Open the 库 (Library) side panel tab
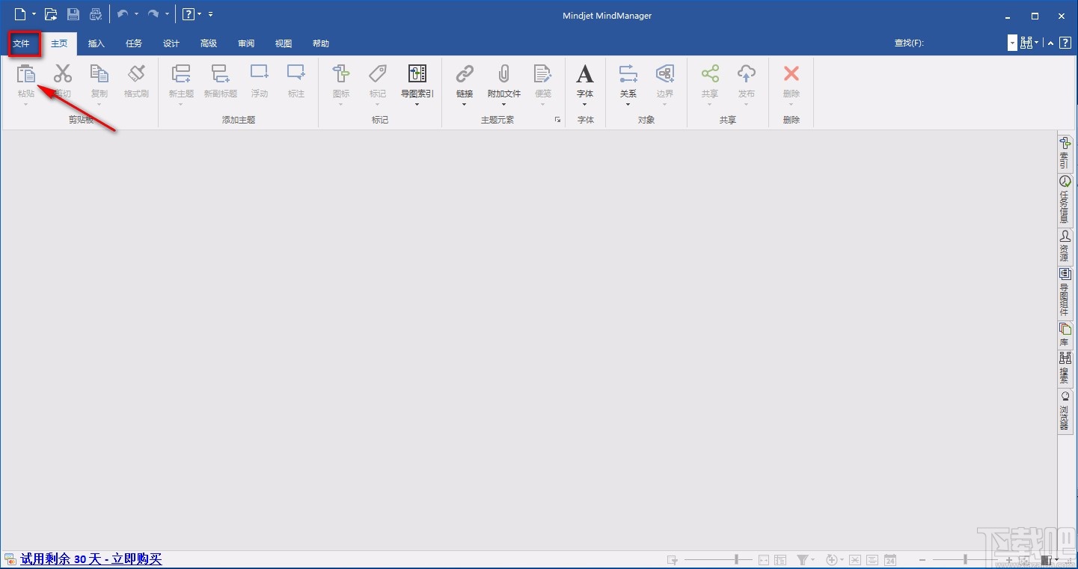Image resolution: width=1078 pixels, height=569 pixels. (1065, 335)
